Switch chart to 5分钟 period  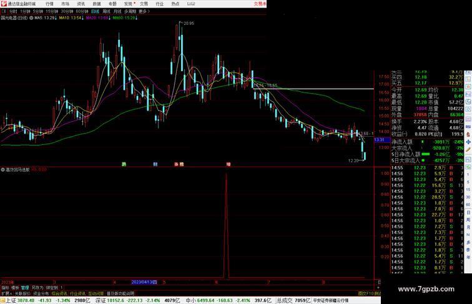coord(38,11)
